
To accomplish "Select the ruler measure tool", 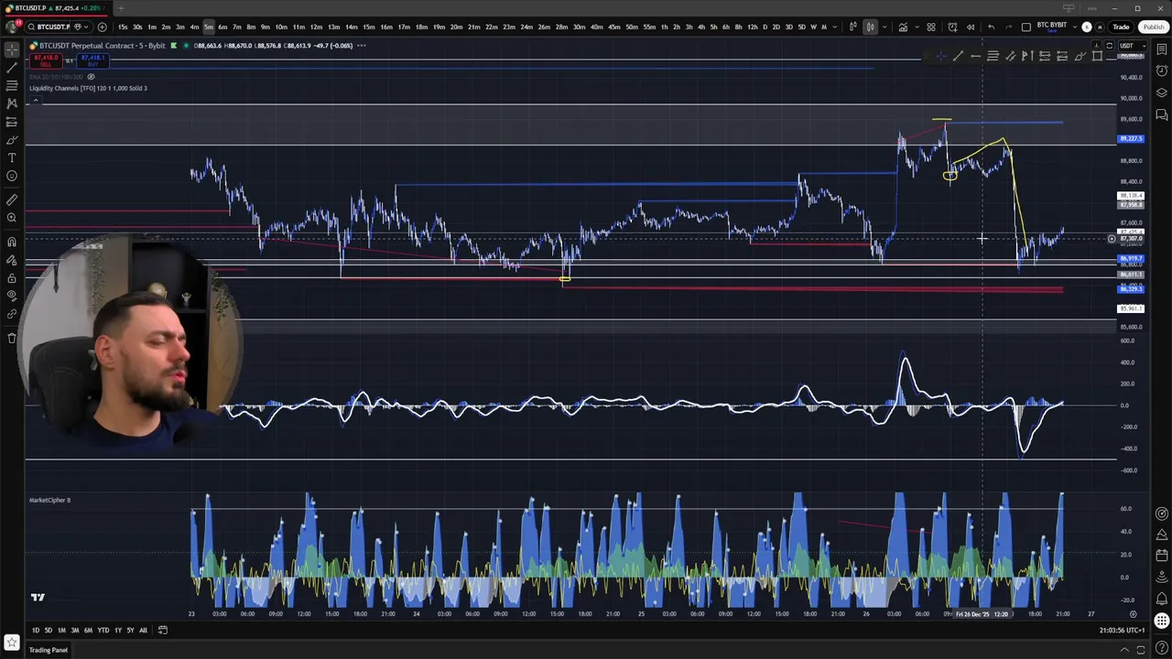I will pos(12,200).
